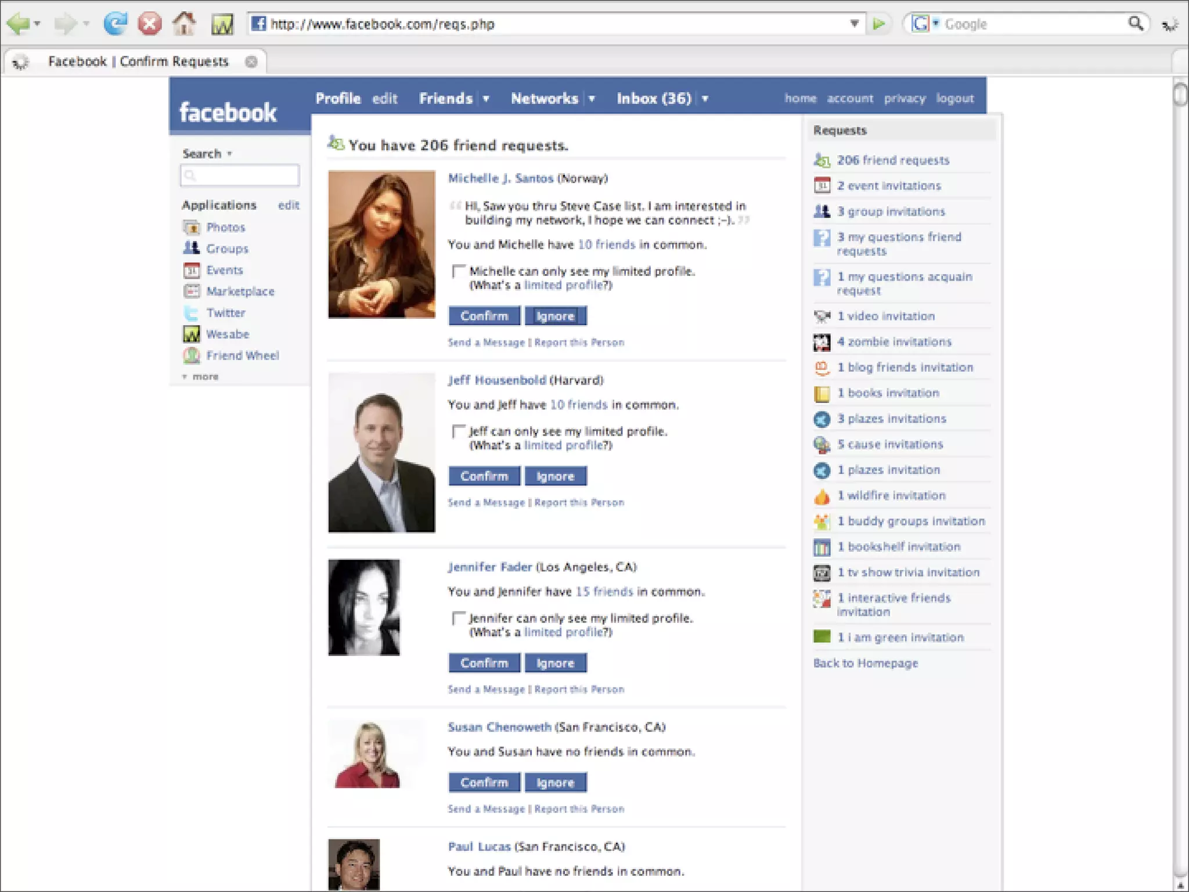
Task: Click into the Facebook search field
Action: pos(240,175)
